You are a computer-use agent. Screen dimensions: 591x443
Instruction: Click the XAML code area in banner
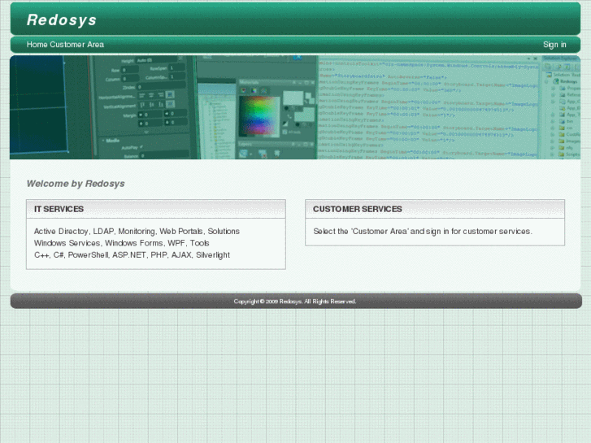427,106
